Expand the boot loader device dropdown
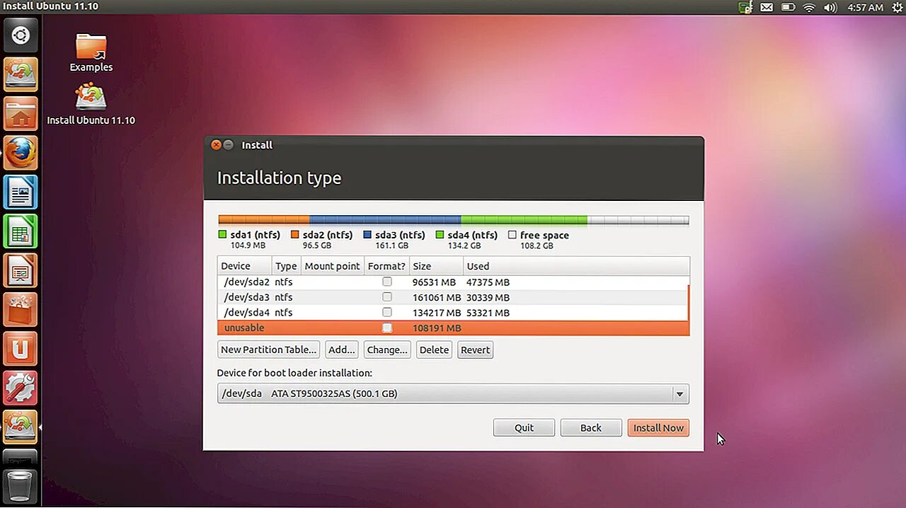Screen dimensions: 906x508 tap(679, 394)
